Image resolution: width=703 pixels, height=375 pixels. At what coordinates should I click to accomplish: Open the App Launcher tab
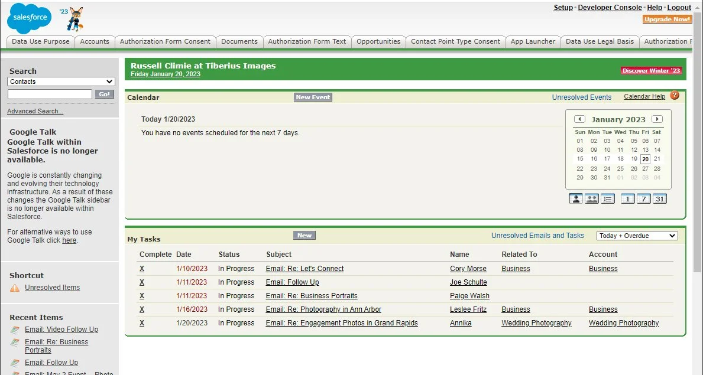point(533,41)
